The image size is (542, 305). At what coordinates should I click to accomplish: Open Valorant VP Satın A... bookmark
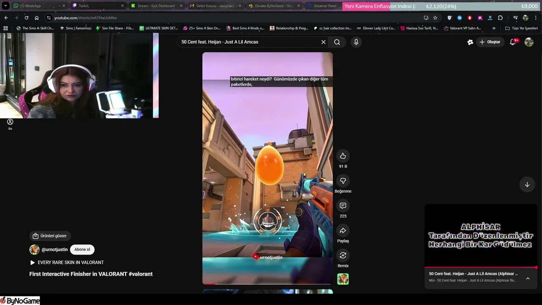pos(462,28)
